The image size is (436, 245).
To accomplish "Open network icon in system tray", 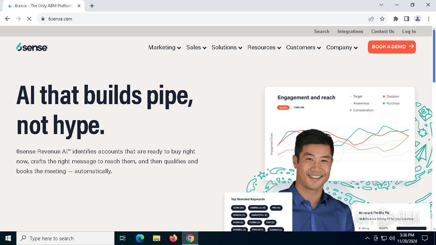I will tap(384, 238).
